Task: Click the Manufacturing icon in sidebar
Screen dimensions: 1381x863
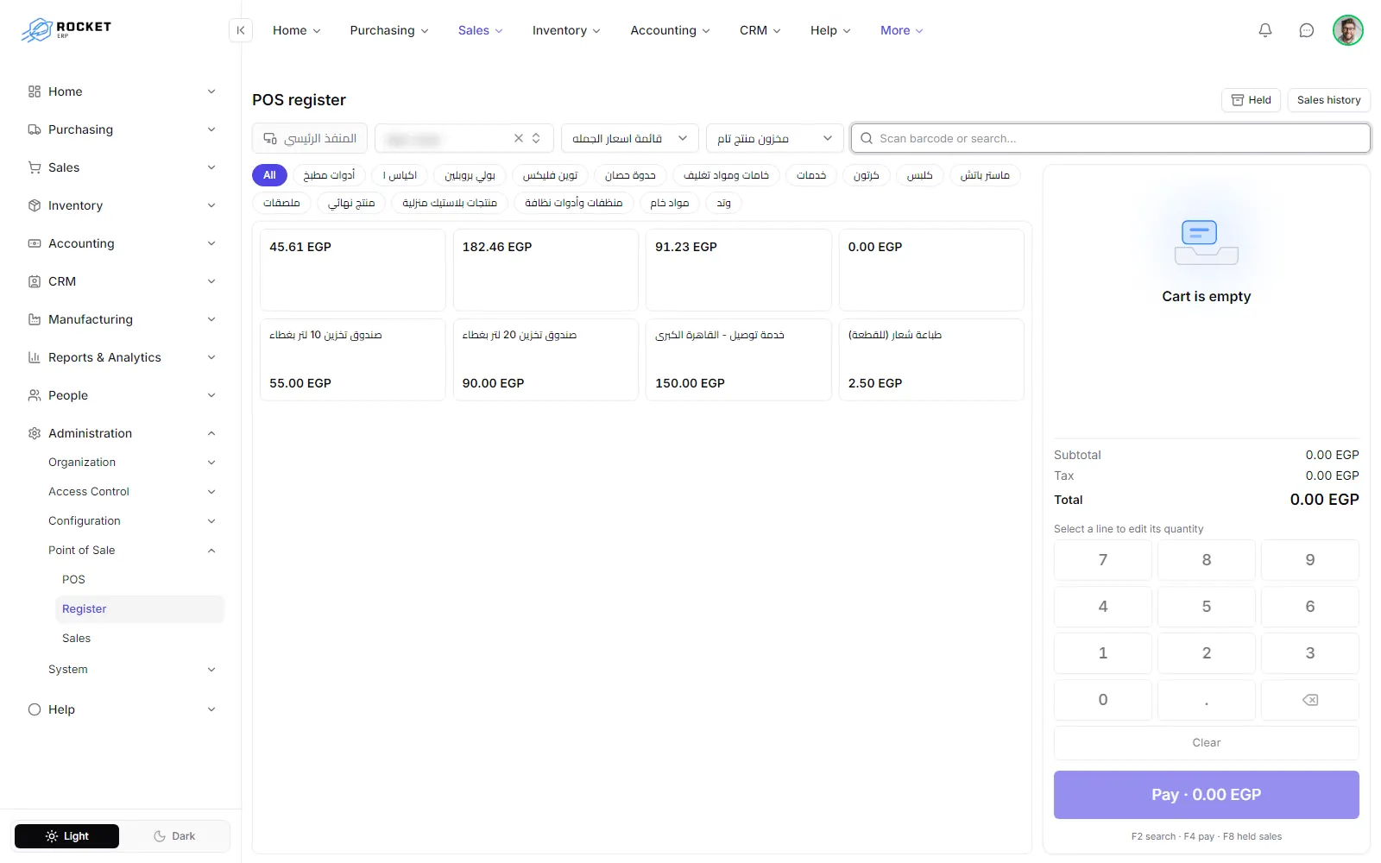Action: 35,319
